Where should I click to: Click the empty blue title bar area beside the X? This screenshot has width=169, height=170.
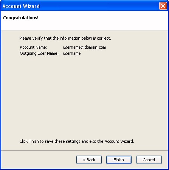(99, 6)
